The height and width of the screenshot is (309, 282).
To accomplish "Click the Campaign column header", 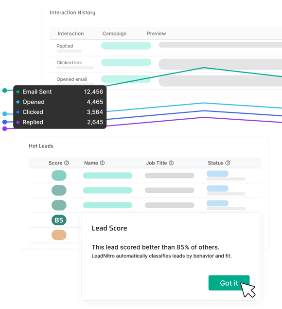I will pos(114,34).
